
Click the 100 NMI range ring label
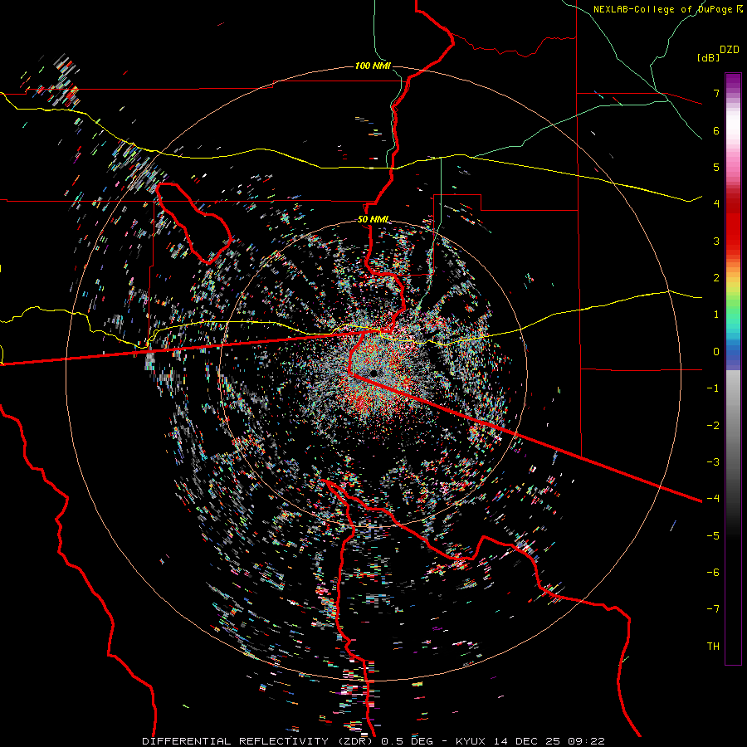point(373,66)
